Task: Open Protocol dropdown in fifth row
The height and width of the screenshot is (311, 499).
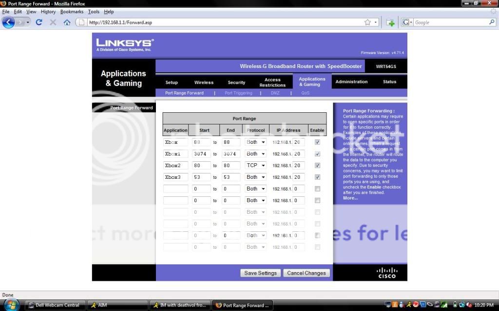Action: pos(255,189)
